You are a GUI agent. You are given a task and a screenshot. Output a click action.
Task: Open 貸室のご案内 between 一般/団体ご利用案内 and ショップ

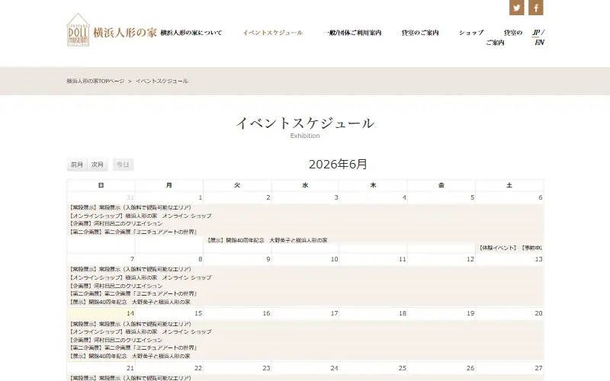click(420, 33)
